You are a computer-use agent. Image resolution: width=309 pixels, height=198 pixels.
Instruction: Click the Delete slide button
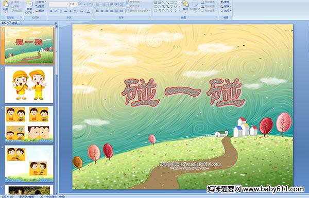[x=40, y=11]
